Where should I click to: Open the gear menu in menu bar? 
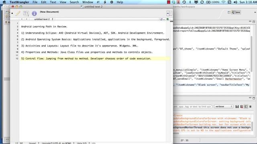point(112,2)
